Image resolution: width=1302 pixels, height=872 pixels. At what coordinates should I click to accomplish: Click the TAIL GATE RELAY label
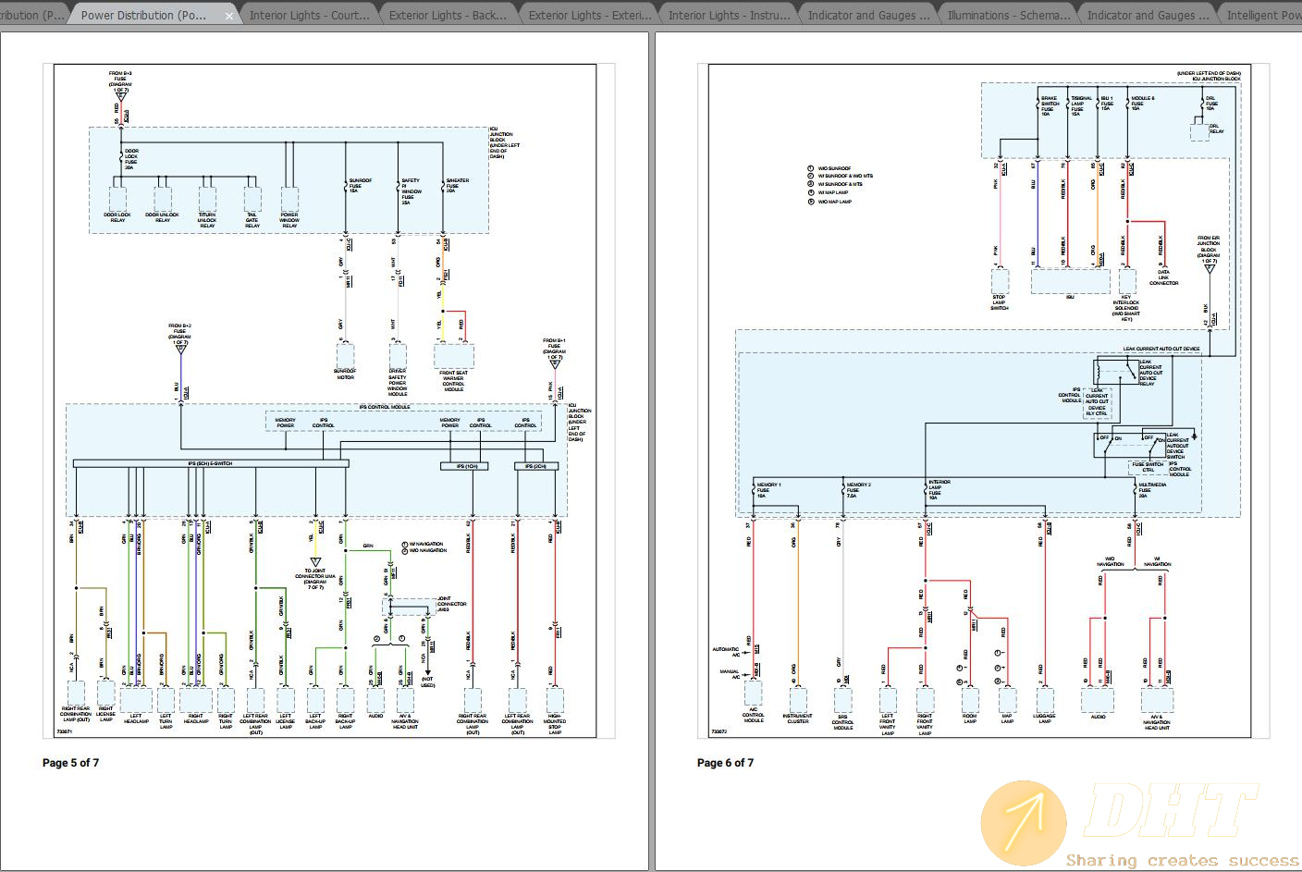252,219
